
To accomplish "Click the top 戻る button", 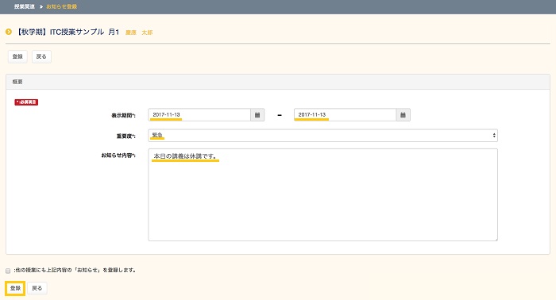I will [x=41, y=56].
